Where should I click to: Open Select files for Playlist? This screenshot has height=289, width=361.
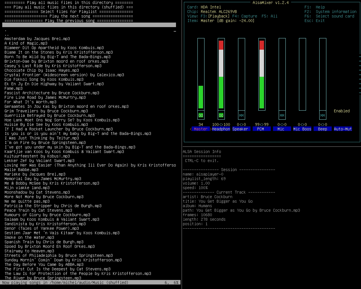tap(69, 12)
